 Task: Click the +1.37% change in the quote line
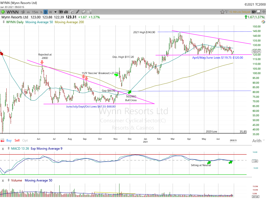[x=94, y=17]
